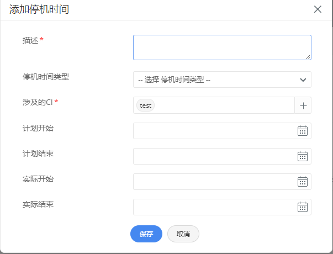
Task: Close the 添加停机时间 dialog
Action: (318, 9)
